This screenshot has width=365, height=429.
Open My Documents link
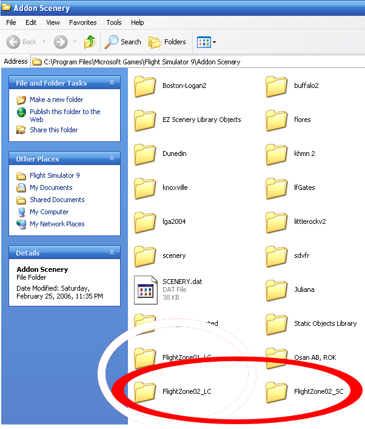coord(51,187)
